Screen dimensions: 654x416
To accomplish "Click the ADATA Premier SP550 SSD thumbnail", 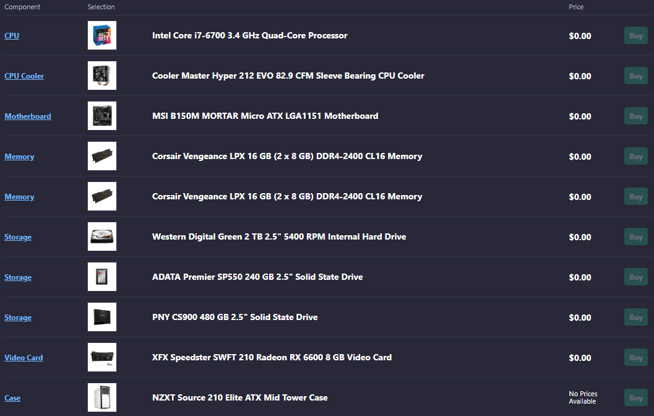I will (101, 277).
